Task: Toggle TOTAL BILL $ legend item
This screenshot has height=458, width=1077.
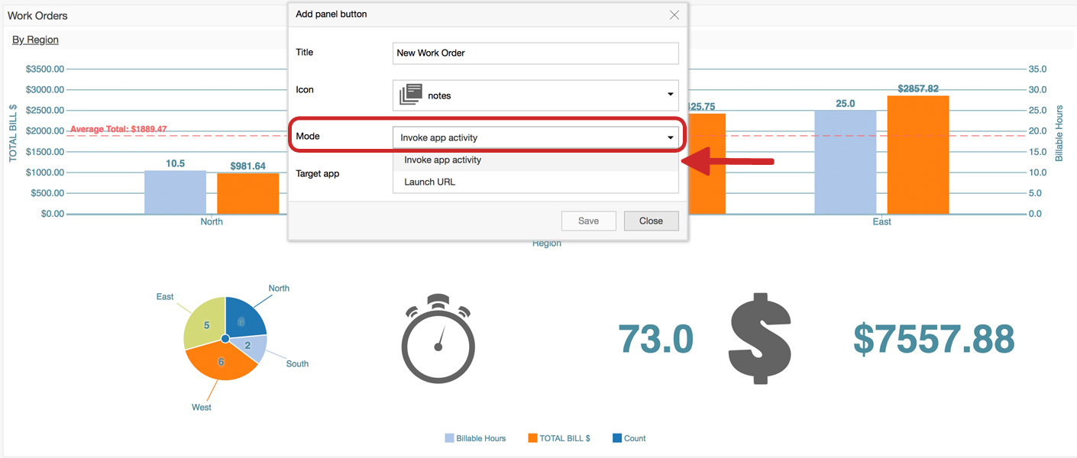Action: [x=558, y=438]
